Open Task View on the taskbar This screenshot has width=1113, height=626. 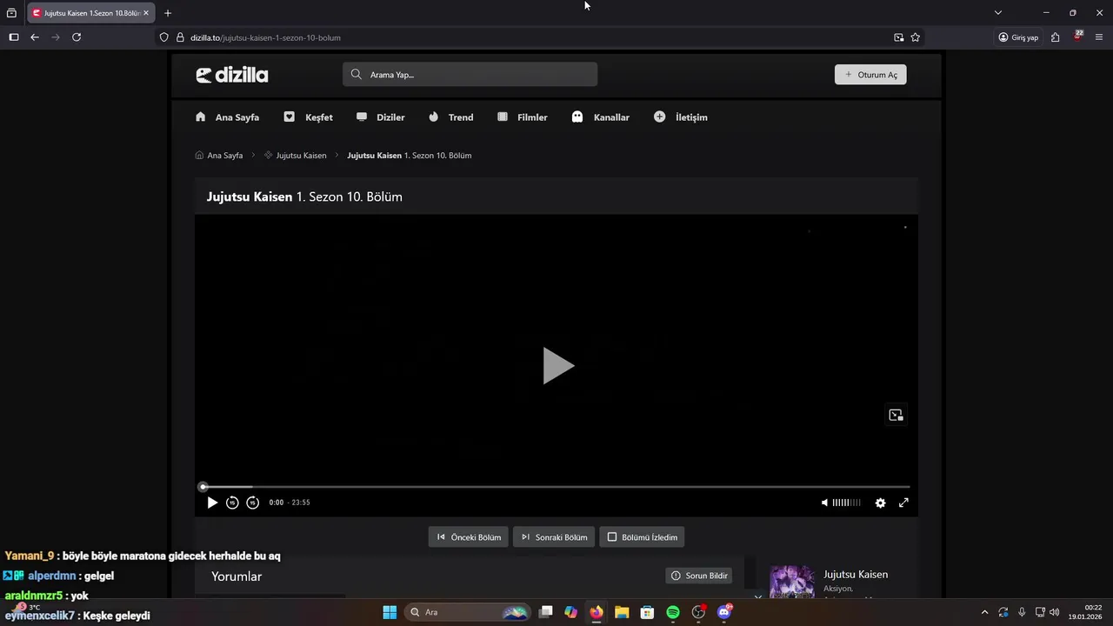pos(546,612)
